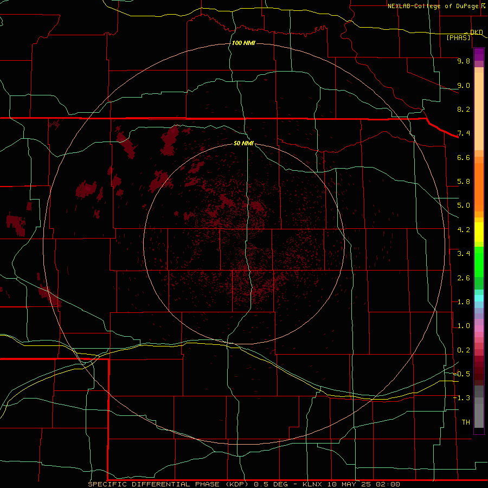Click the 8.2 color scale value
The width and height of the screenshot is (488, 488).
[464, 109]
